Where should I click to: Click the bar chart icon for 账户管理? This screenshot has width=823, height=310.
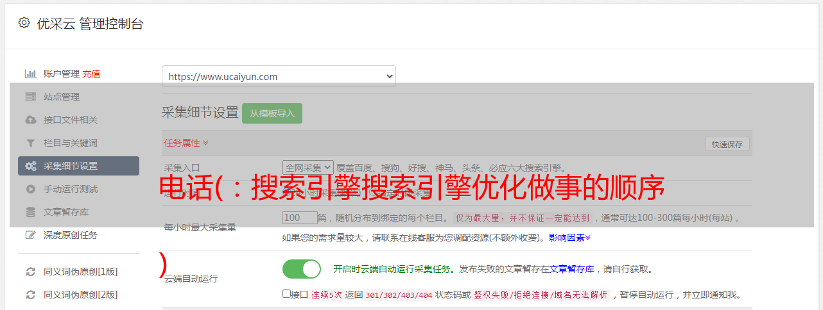(x=30, y=74)
